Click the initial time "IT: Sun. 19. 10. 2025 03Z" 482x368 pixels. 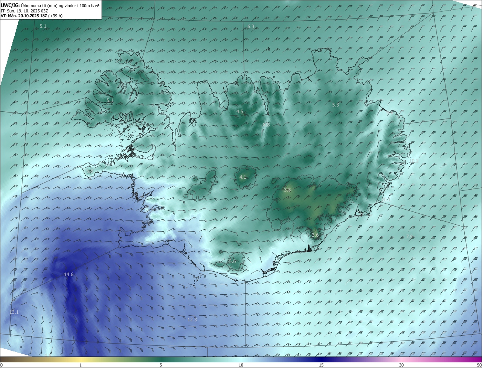(x=24, y=11)
